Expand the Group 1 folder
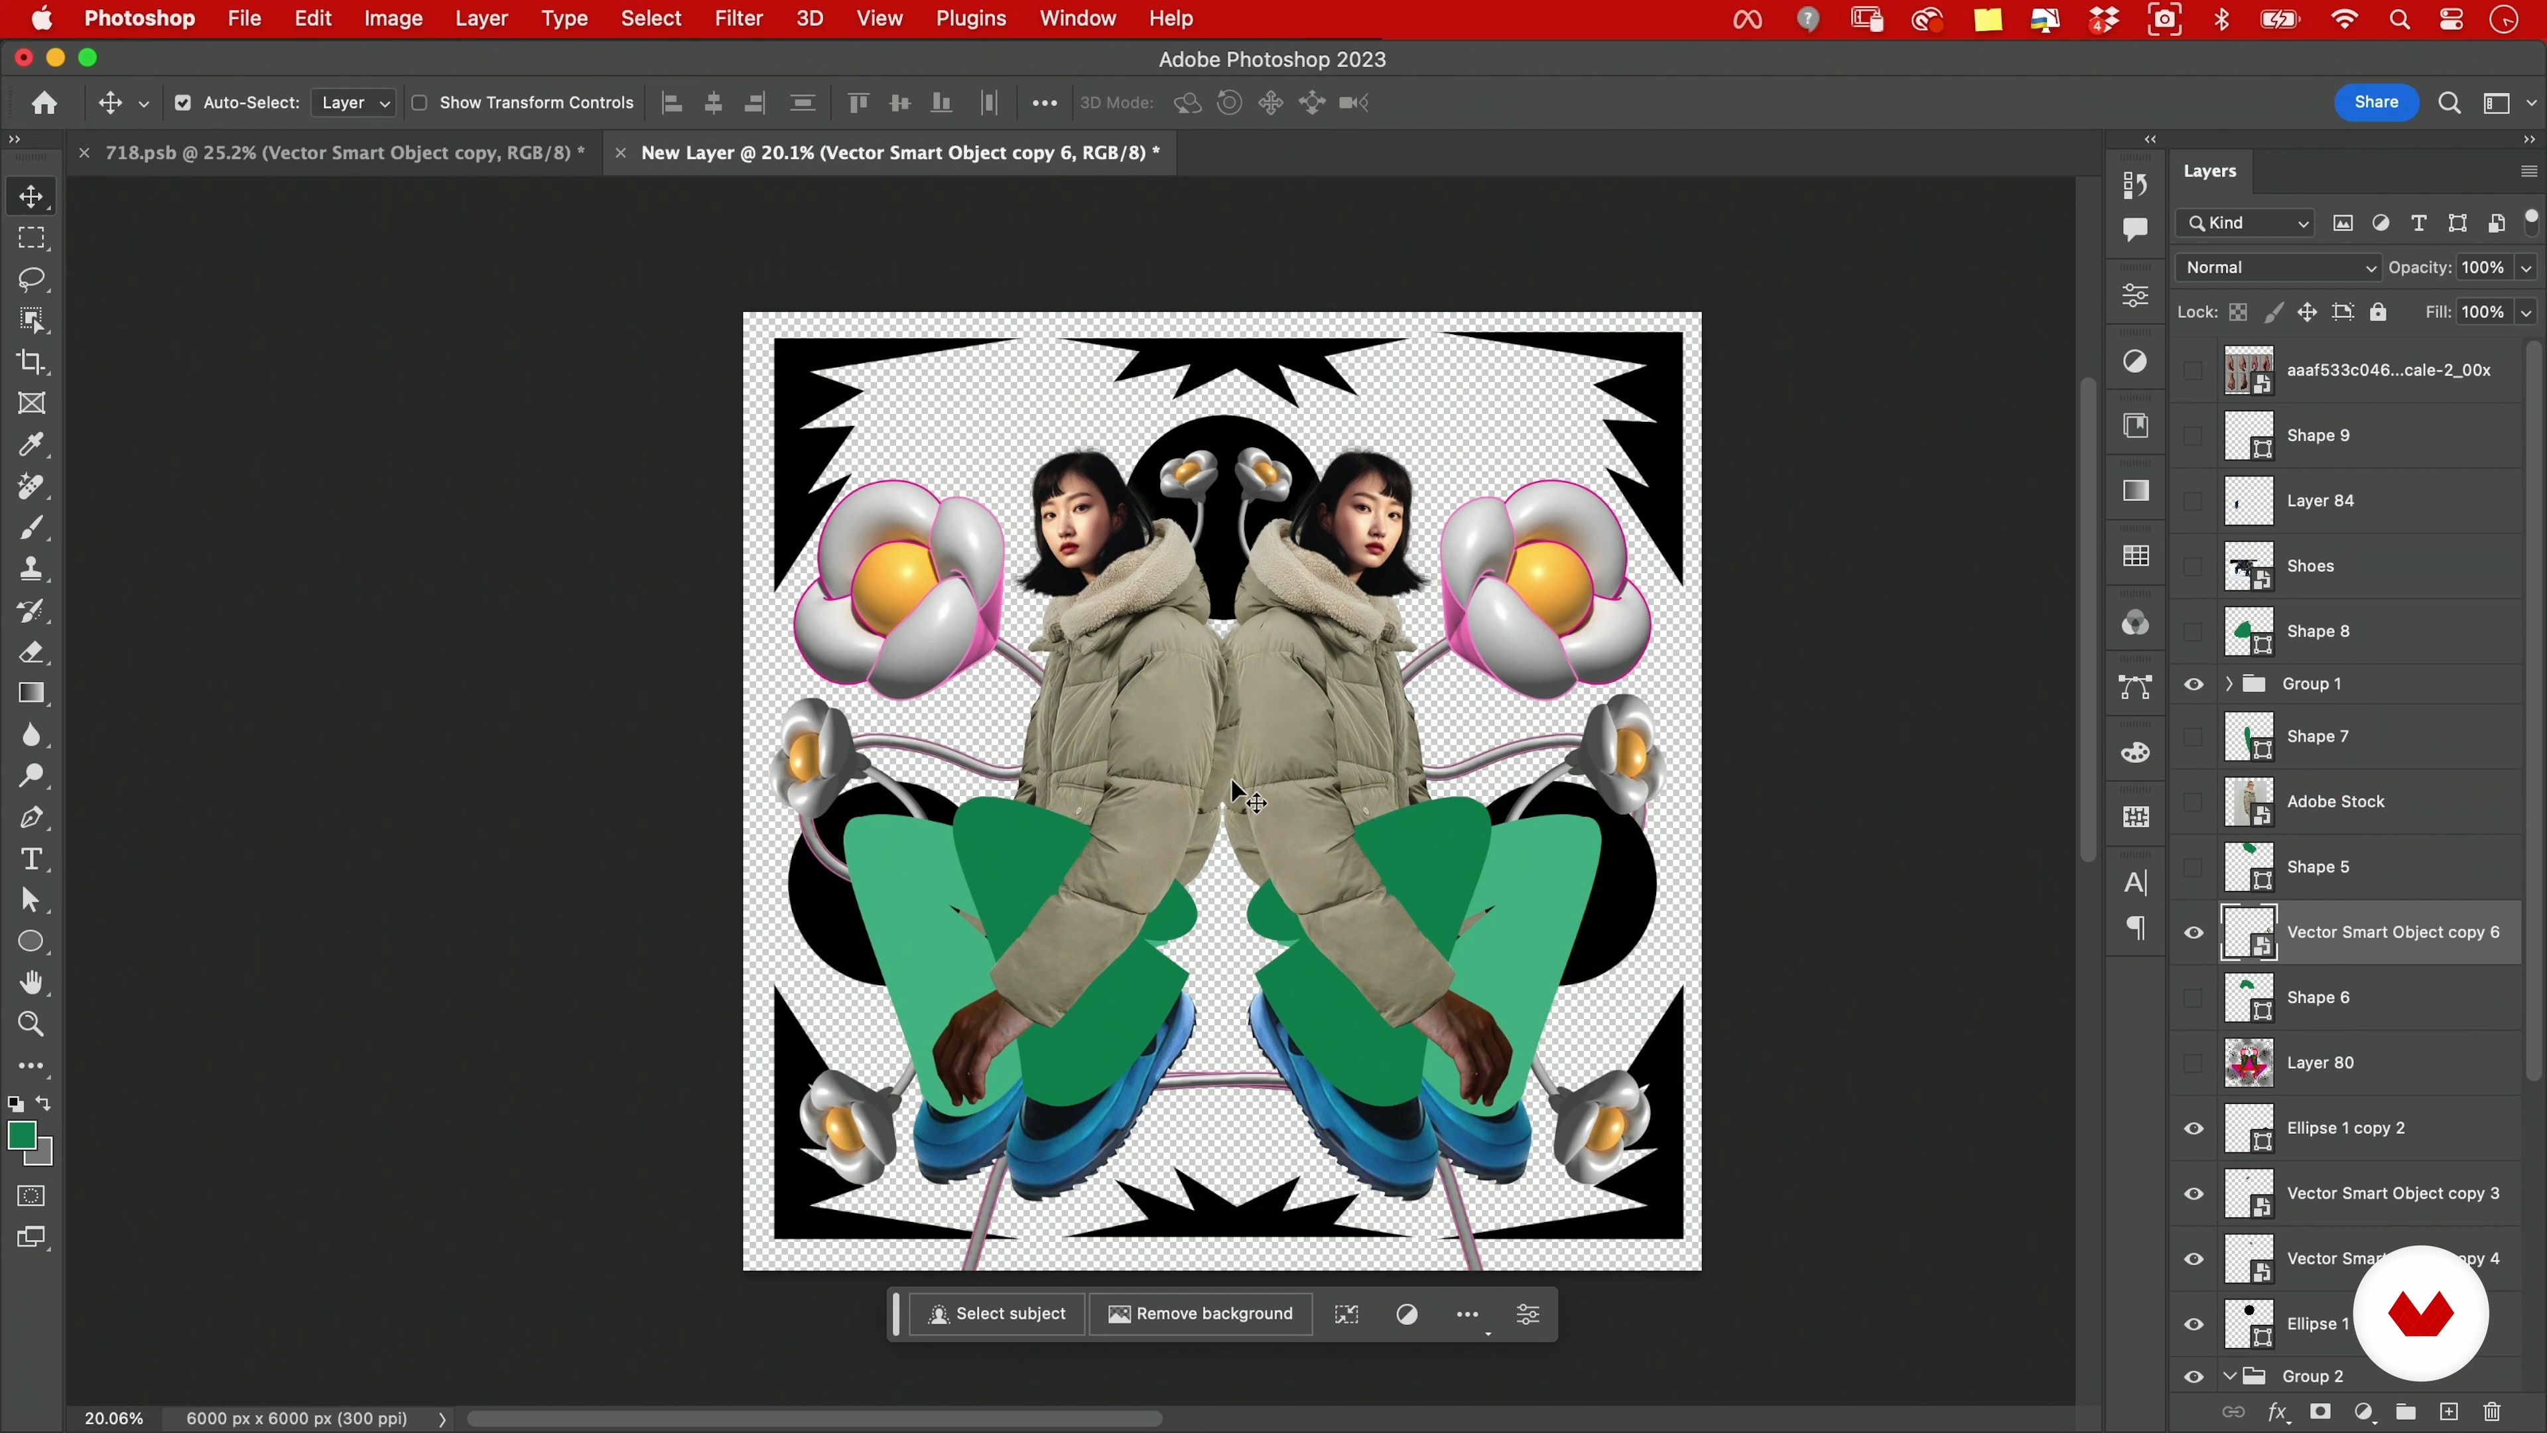The height and width of the screenshot is (1433, 2547). point(2229,685)
